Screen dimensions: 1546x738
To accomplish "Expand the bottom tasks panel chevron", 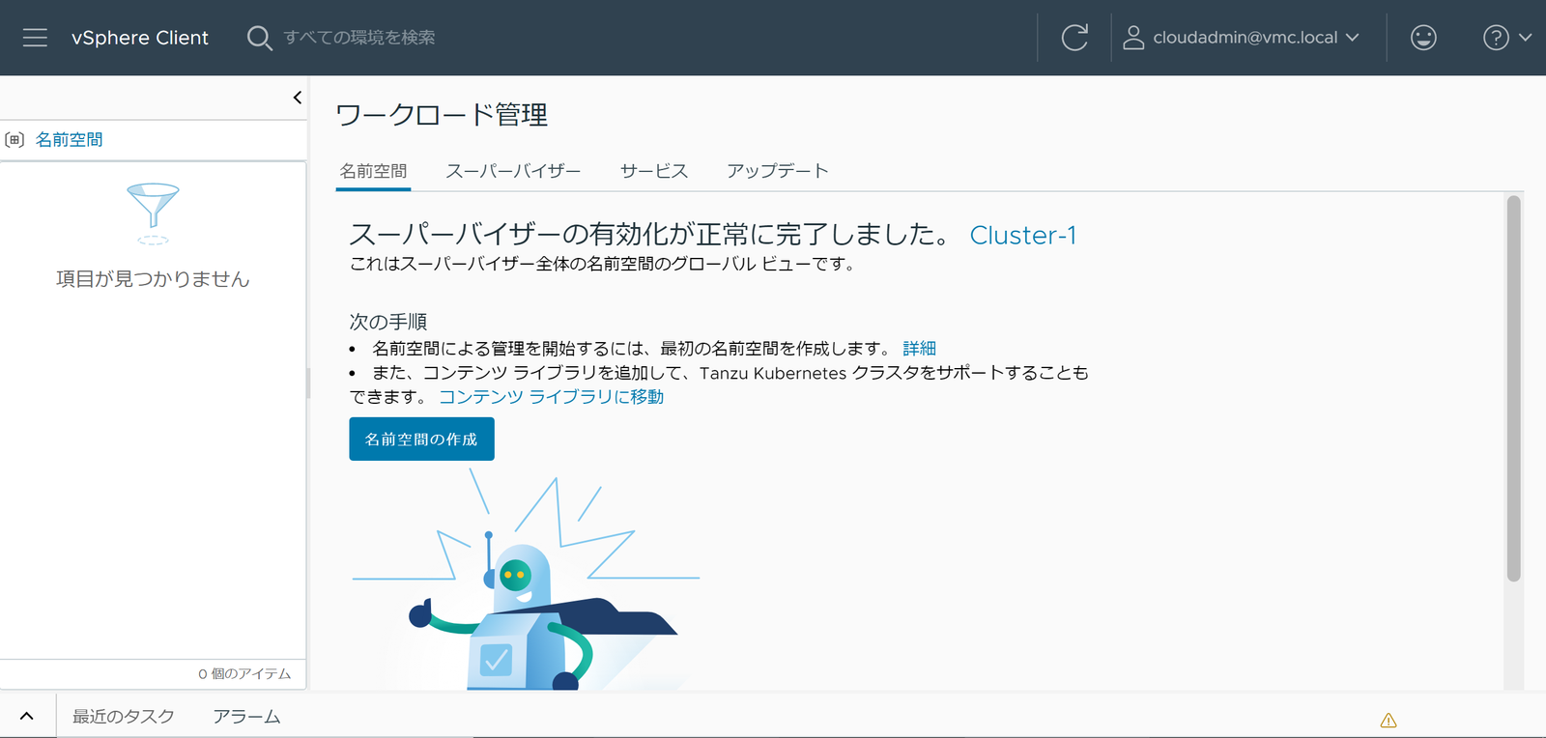I will (x=27, y=716).
